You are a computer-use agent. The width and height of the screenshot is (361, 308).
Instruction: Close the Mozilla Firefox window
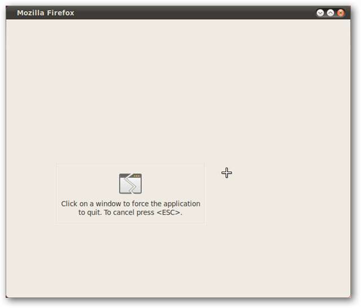pyautogui.click(x=341, y=12)
